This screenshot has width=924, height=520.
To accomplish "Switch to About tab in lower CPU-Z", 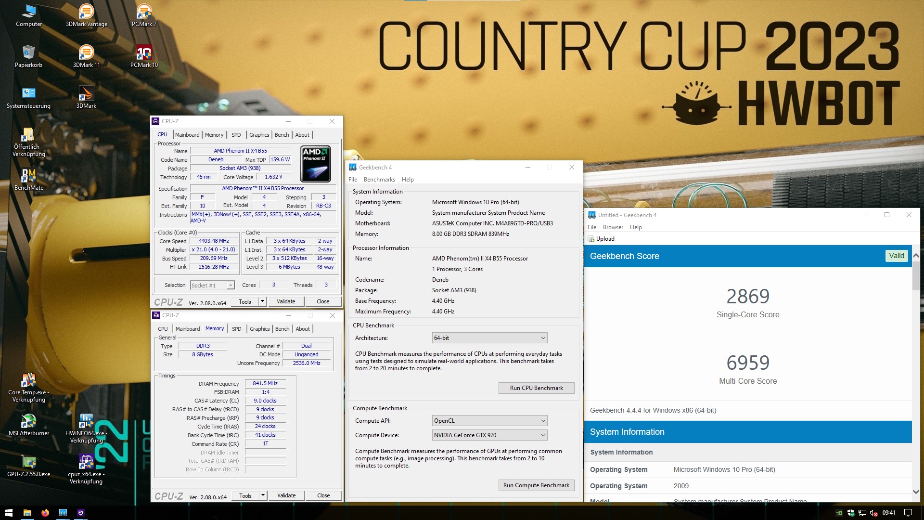I will (303, 329).
